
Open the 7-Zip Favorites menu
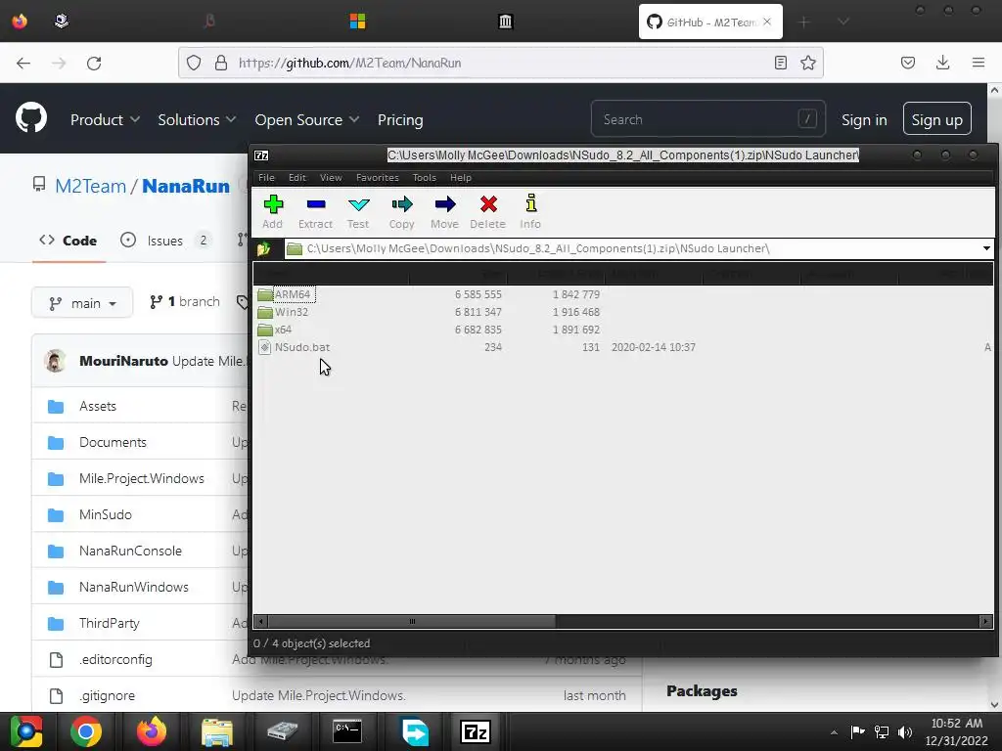coord(378,178)
